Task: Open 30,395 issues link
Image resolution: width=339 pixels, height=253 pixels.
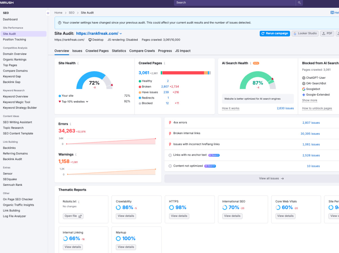Action: (310, 134)
